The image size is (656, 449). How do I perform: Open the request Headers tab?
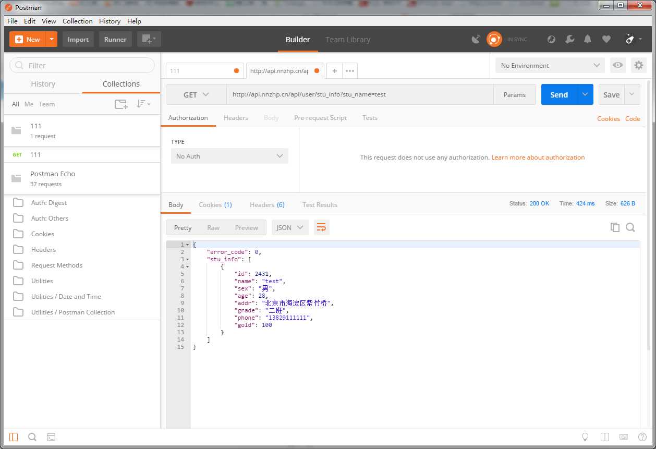tap(236, 117)
